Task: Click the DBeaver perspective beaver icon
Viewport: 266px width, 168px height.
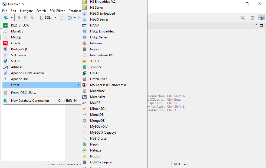Action: [261, 18]
